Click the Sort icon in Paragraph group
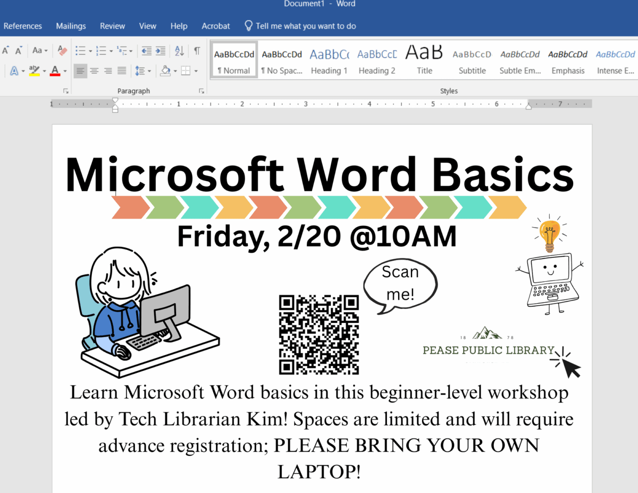The image size is (638, 493). point(180,51)
